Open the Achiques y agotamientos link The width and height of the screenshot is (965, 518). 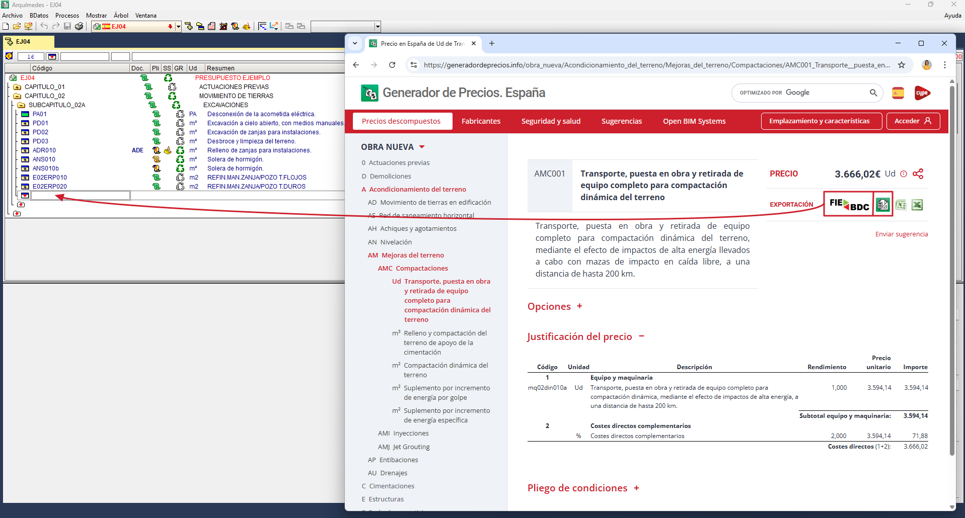(x=418, y=228)
